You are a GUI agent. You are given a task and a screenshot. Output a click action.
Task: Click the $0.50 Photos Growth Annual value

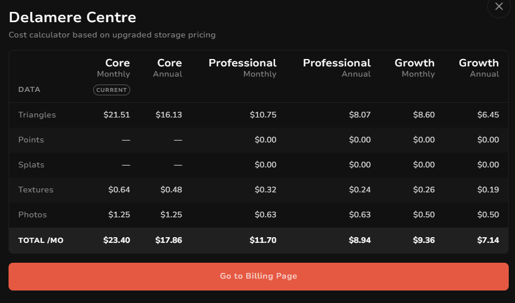pyautogui.click(x=488, y=214)
